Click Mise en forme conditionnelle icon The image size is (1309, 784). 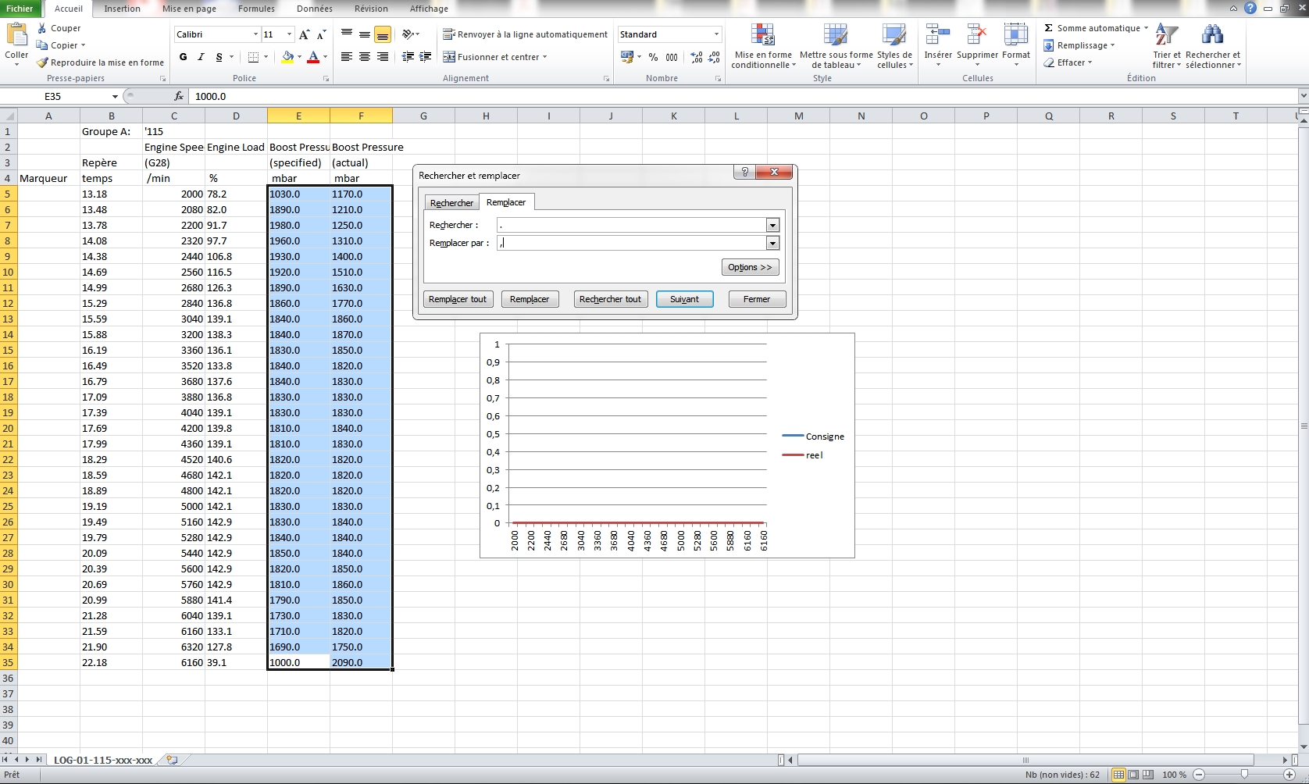pos(762,35)
